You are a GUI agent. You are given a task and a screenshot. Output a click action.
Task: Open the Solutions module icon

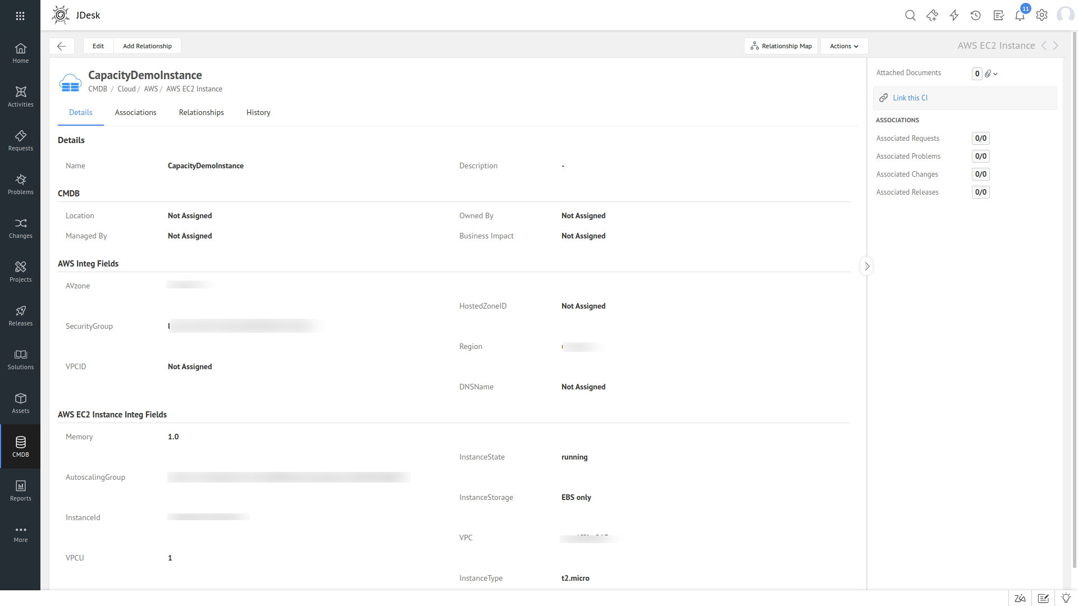coord(20,355)
